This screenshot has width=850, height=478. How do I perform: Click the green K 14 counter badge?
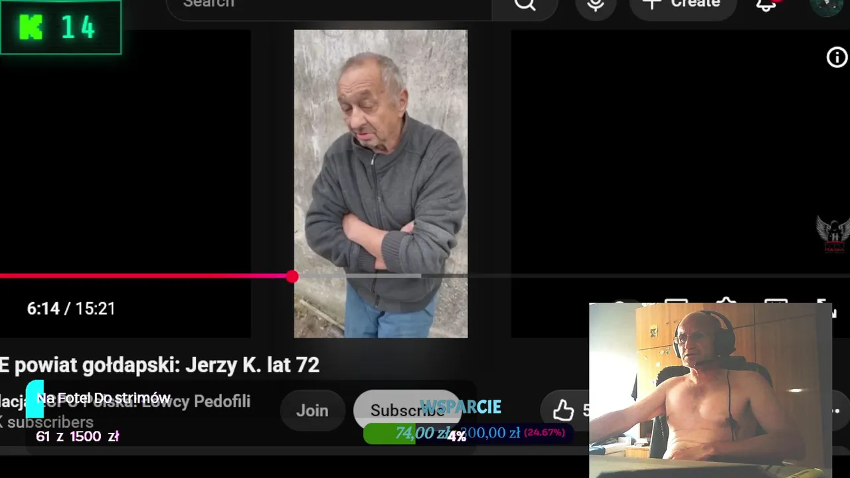[x=60, y=27]
